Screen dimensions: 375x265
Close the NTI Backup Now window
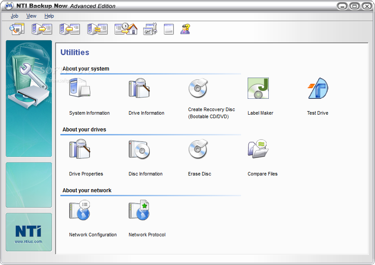tap(367, 6)
